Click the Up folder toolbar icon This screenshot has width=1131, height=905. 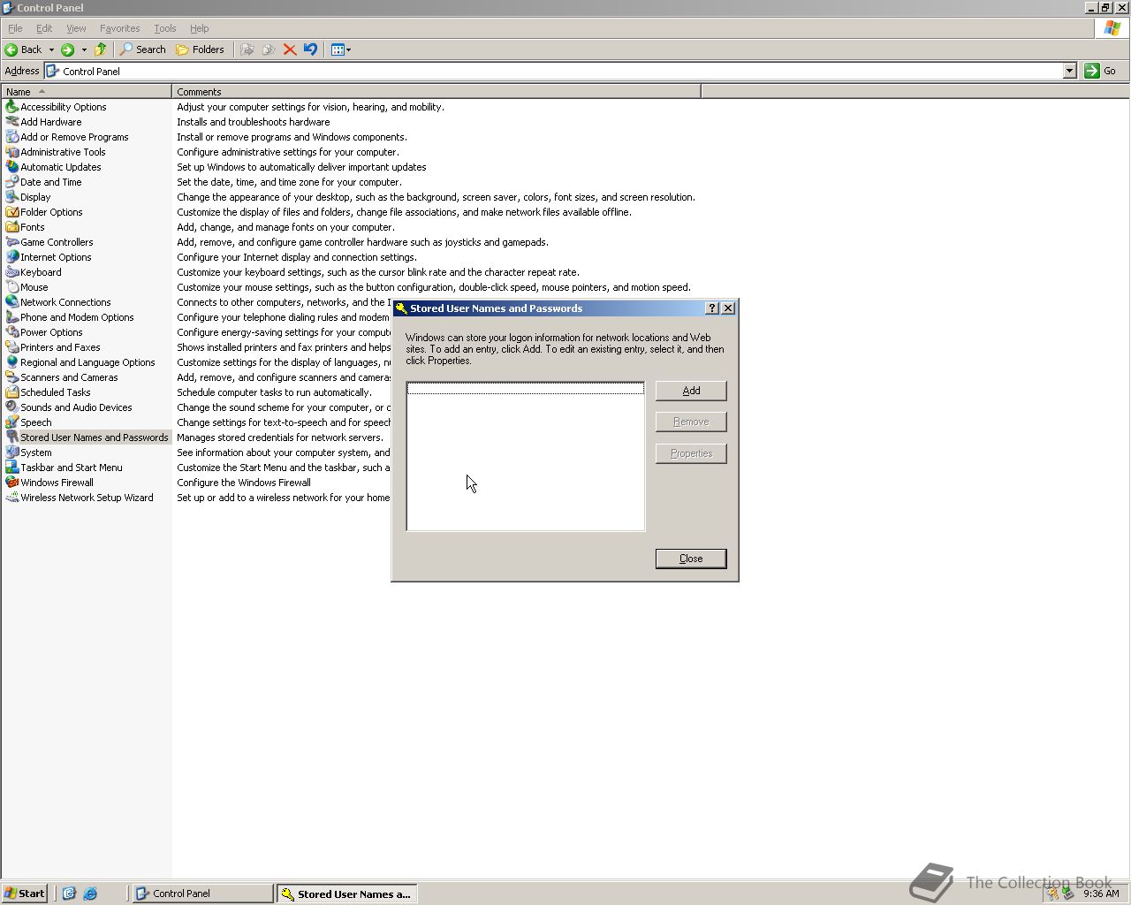point(101,49)
